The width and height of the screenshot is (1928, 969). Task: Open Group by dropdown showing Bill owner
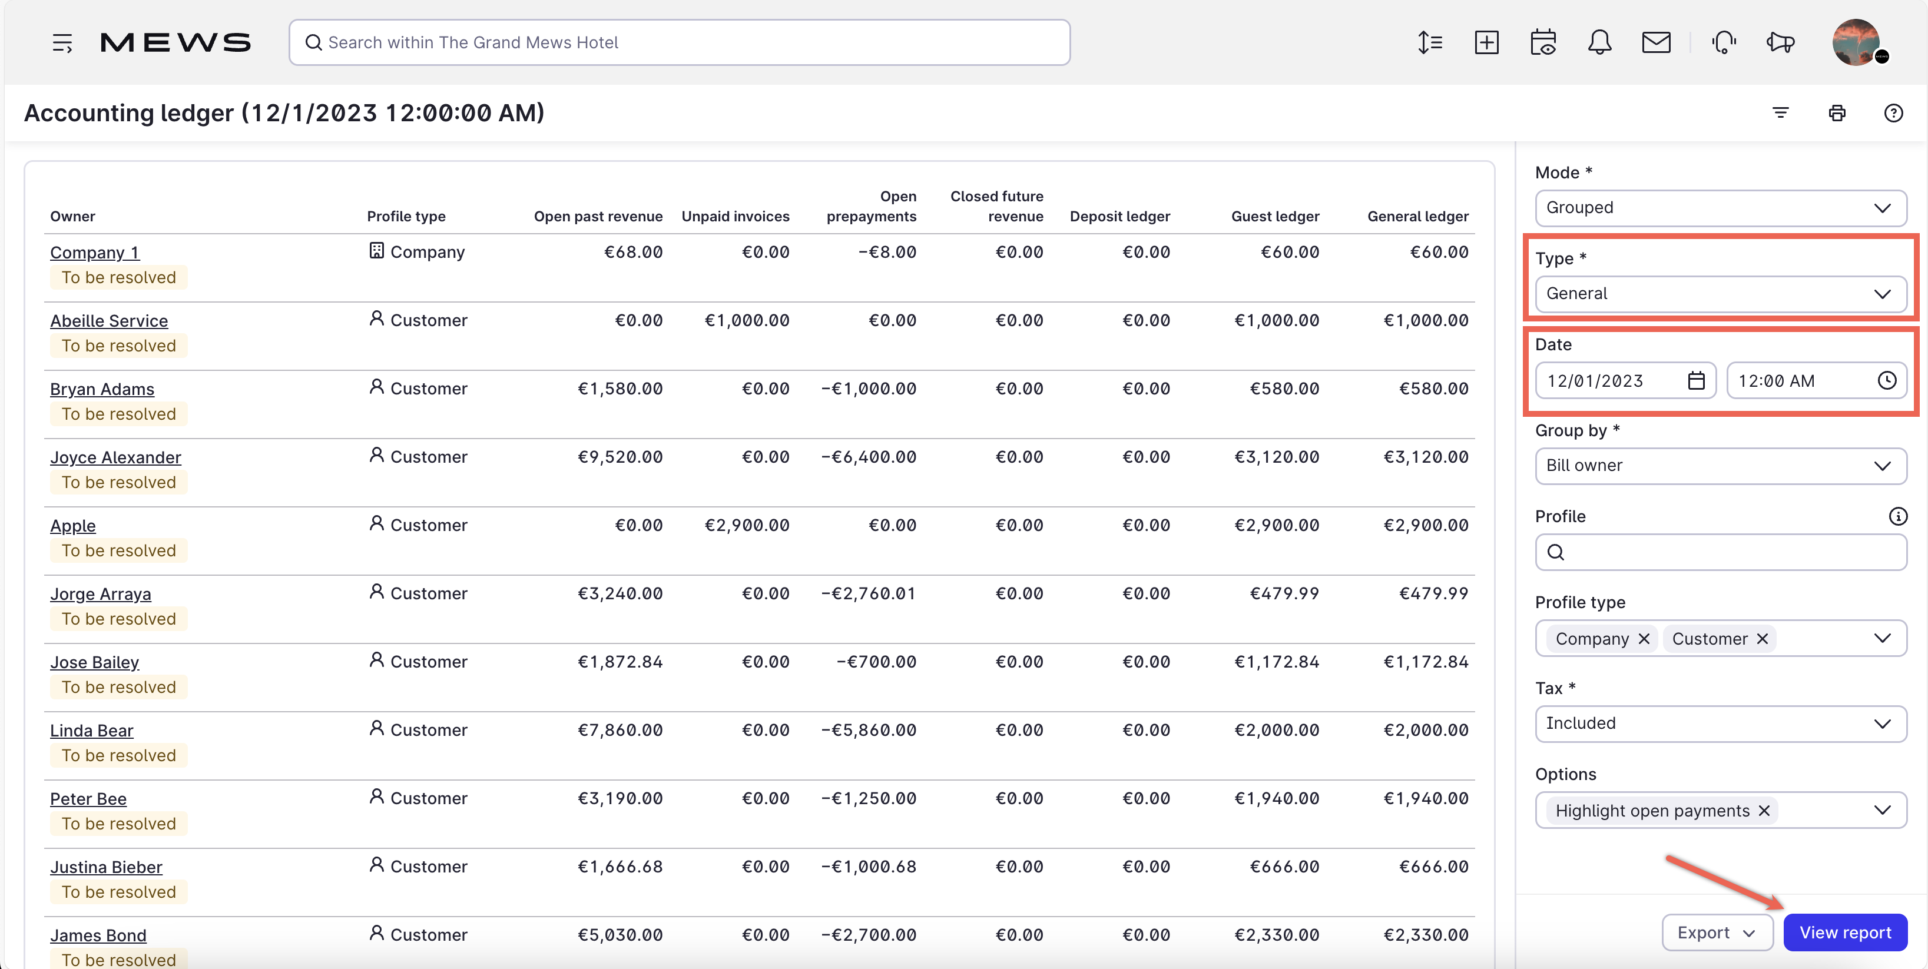click(1720, 466)
